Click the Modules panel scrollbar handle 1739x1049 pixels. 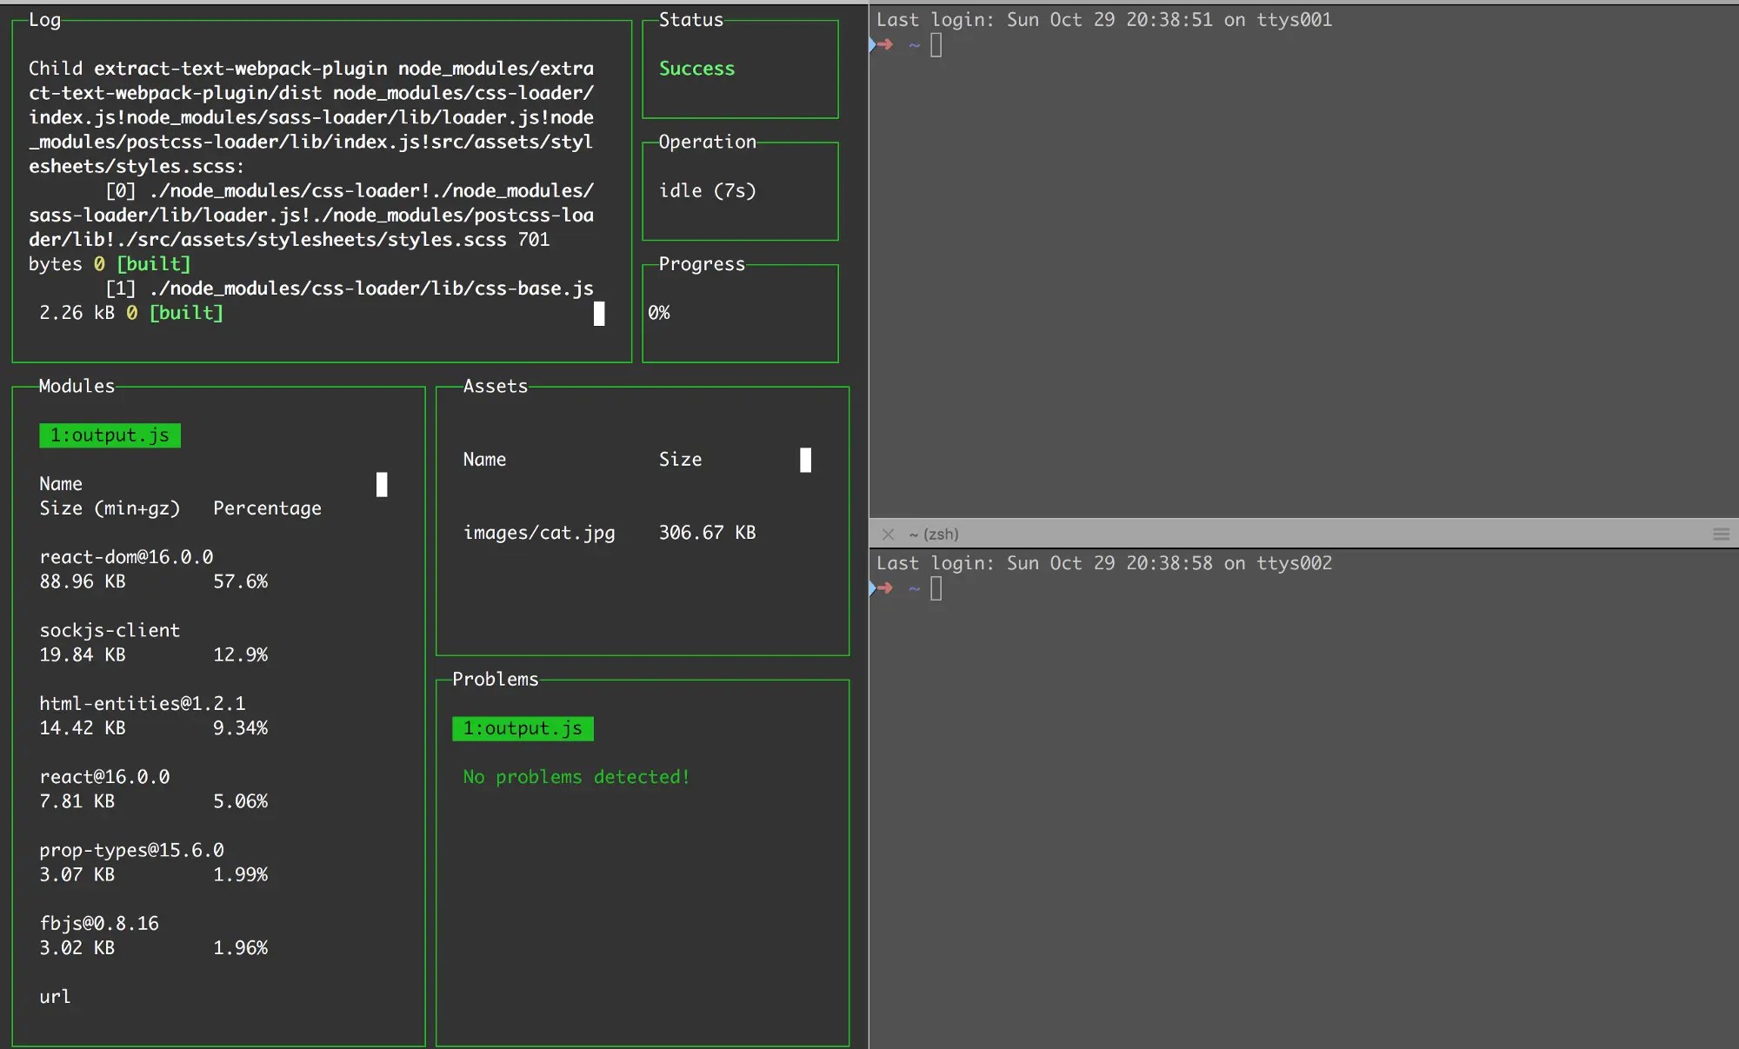(x=382, y=484)
